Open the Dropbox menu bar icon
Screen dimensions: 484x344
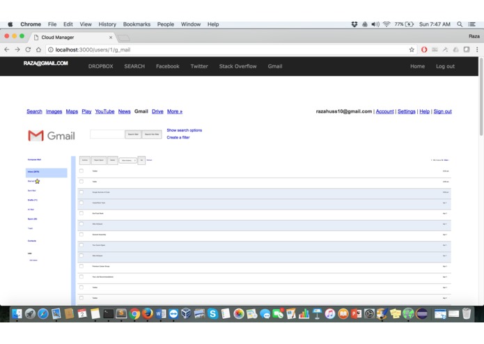tap(354, 24)
